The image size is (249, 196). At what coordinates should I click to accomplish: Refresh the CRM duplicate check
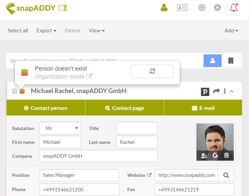click(x=152, y=71)
